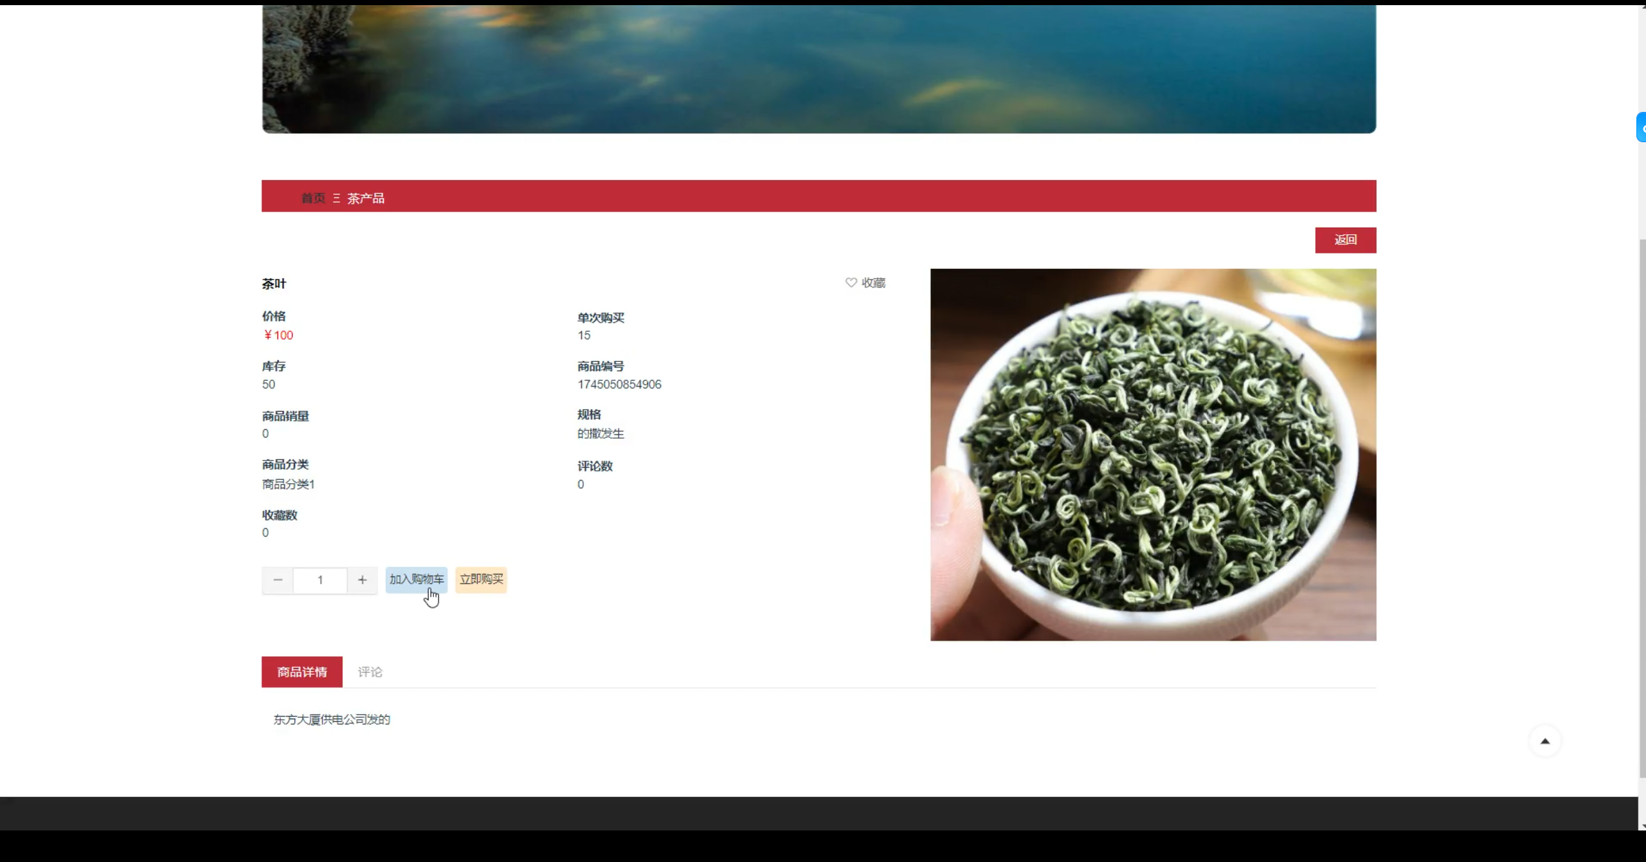The height and width of the screenshot is (862, 1646).
Task: Click 加入购物车 to add to cart
Action: click(416, 580)
